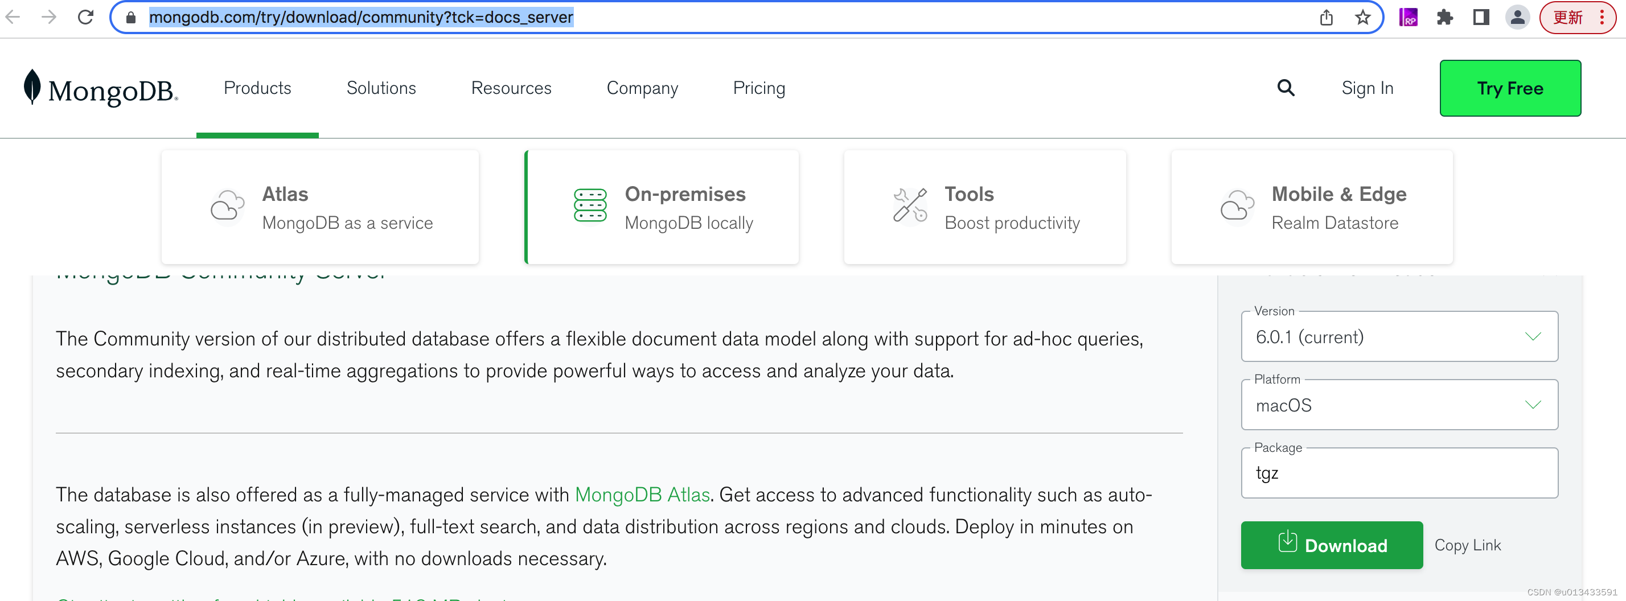
Task: Open the Version 6.0.1 dropdown
Action: [1399, 336]
